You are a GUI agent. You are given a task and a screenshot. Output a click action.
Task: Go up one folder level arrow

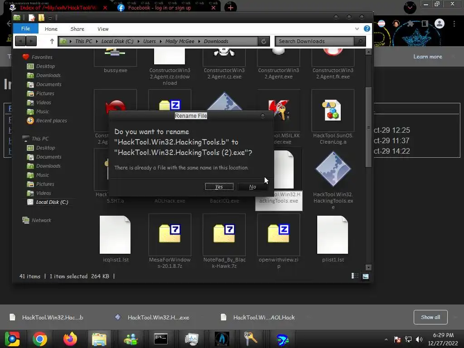52,41
